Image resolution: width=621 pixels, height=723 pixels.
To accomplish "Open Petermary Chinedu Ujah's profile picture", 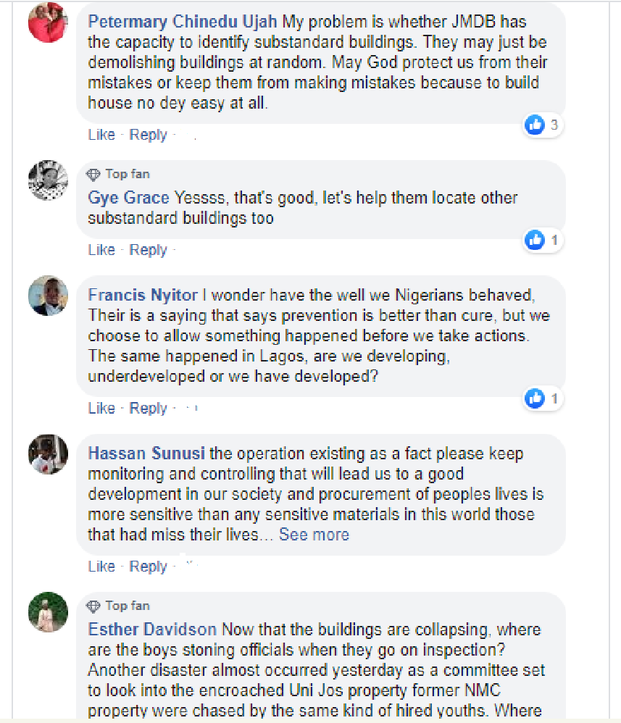I will click(x=48, y=23).
